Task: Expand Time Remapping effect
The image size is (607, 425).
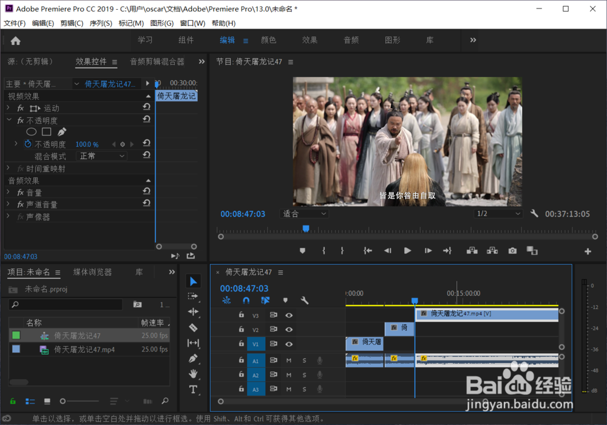Action: pos(8,168)
